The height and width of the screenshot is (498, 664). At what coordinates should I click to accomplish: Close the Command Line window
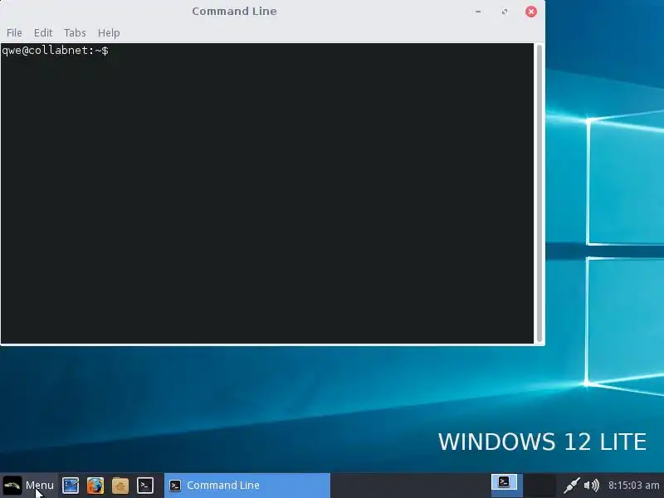coord(531,12)
